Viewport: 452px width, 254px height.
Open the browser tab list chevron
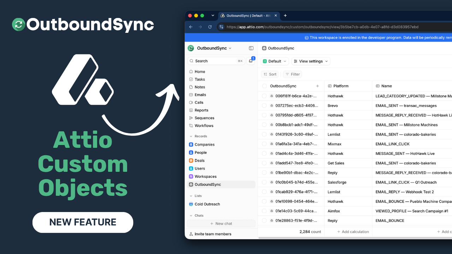[213, 16]
